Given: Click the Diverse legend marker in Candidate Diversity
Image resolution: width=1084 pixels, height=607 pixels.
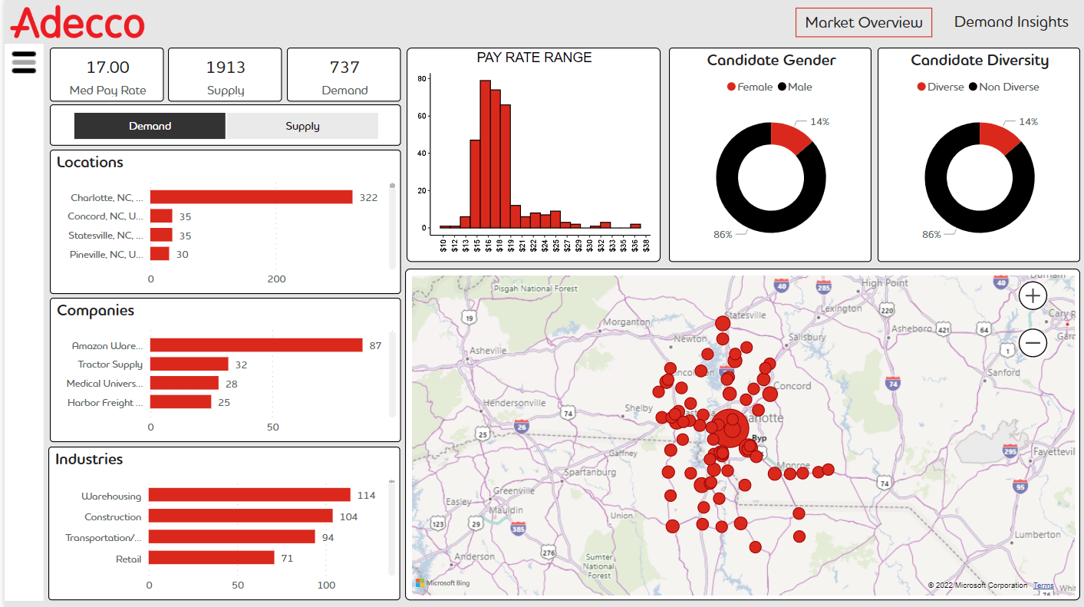Looking at the screenshot, I should 921,87.
